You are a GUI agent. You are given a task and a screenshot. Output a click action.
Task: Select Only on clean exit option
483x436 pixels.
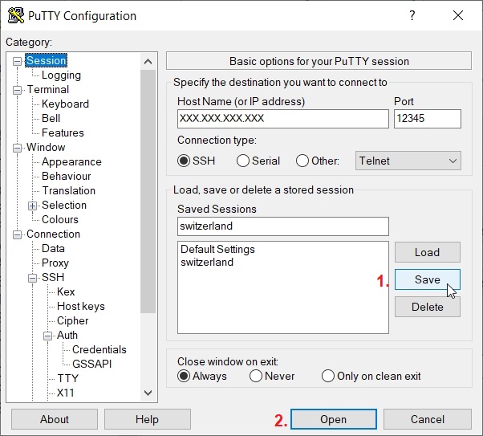click(328, 376)
